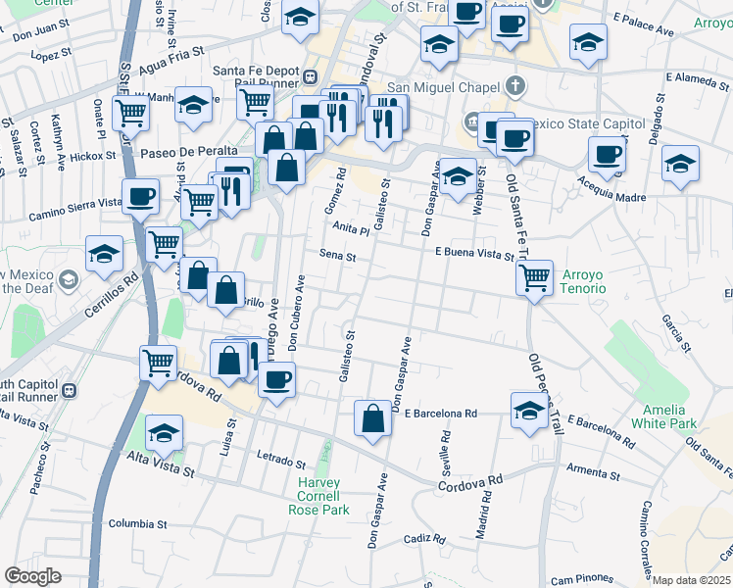
Task: Select the grocery cart marker above Hickox St
Action: click(x=131, y=117)
